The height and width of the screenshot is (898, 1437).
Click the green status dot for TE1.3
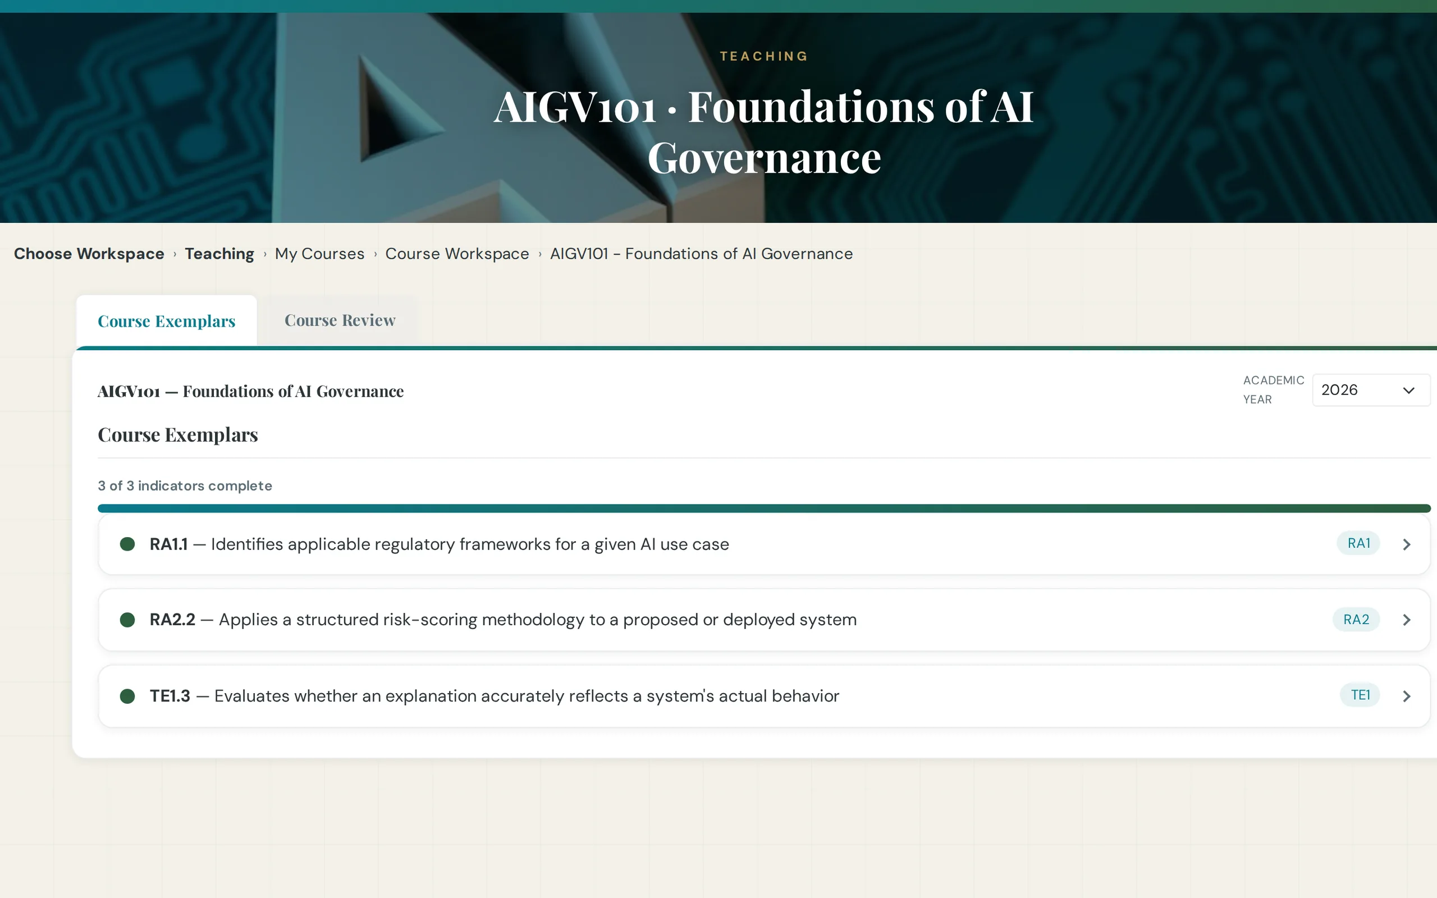[127, 695]
